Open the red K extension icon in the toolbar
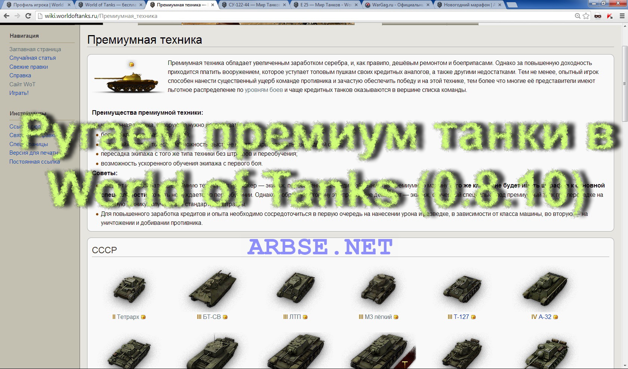 click(x=610, y=16)
